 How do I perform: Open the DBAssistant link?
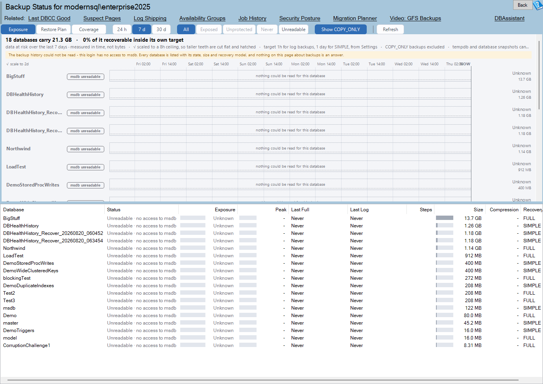(510, 18)
